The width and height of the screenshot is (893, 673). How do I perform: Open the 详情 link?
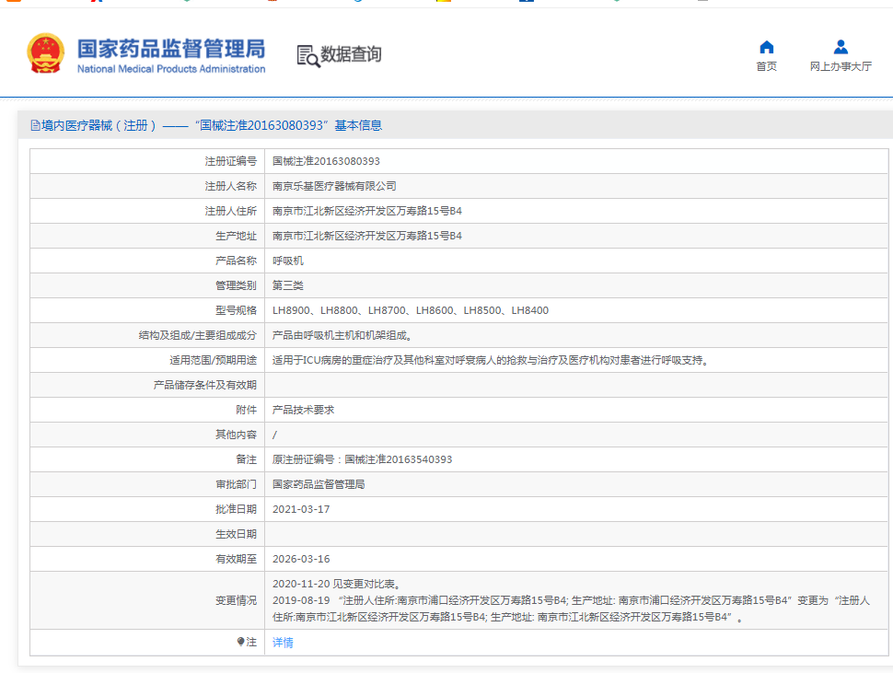(282, 641)
